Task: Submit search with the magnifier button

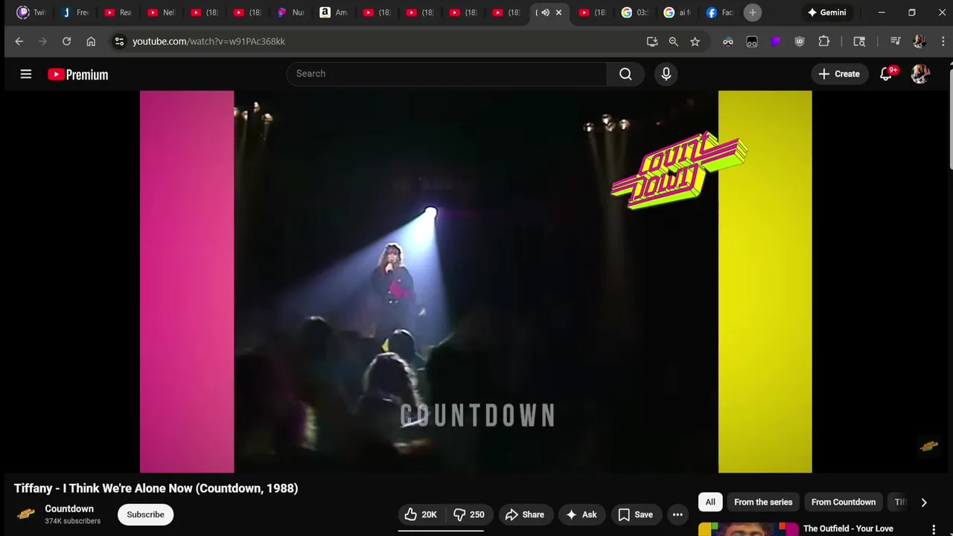Action: click(625, 74)
